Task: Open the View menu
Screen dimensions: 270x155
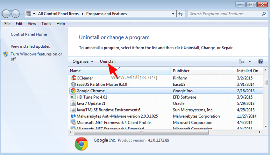Action: click(32, 24)
